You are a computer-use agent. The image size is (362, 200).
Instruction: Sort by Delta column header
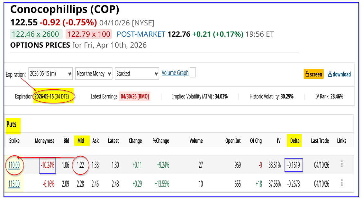coord(294,141)
